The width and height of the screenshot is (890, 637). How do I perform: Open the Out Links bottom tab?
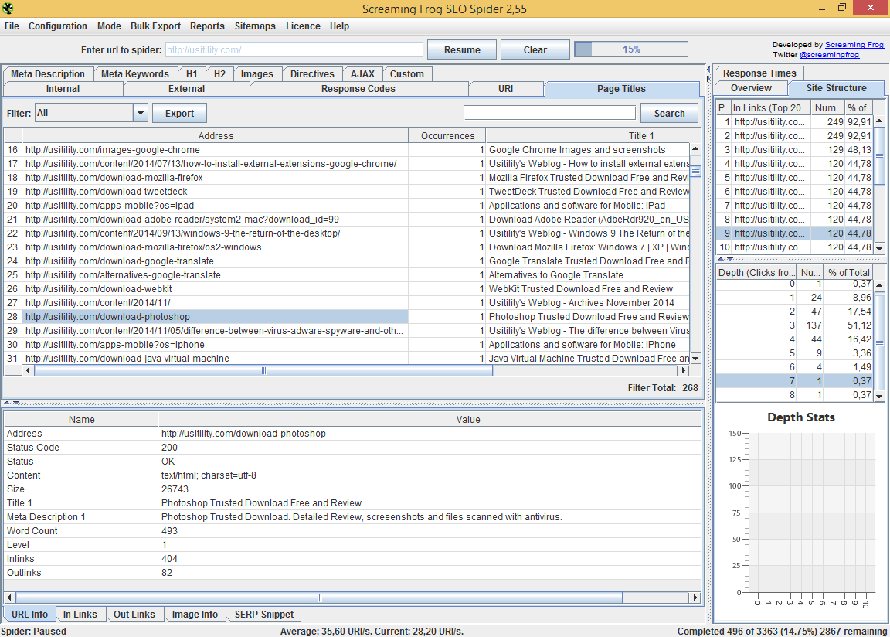134,615
